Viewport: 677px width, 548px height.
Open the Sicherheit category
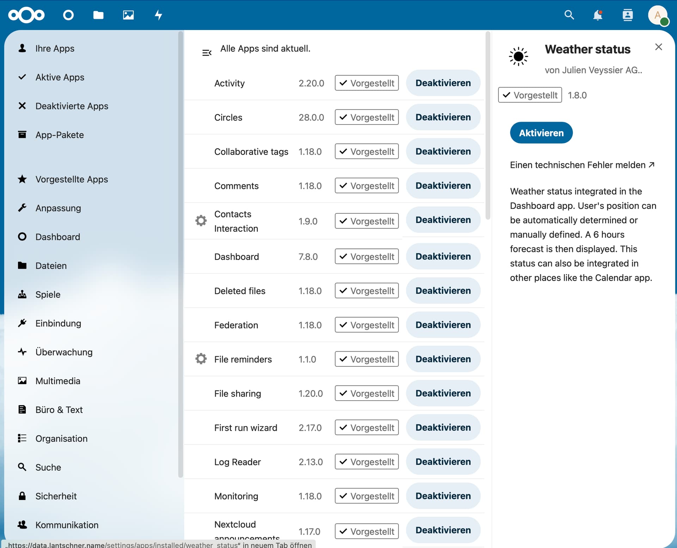pos(92,496)
